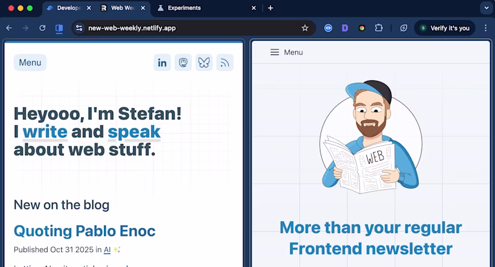Screen dimensions: 495x267
Task: Open the blue circular eye extension icon
Action: [x=329, y=28]
